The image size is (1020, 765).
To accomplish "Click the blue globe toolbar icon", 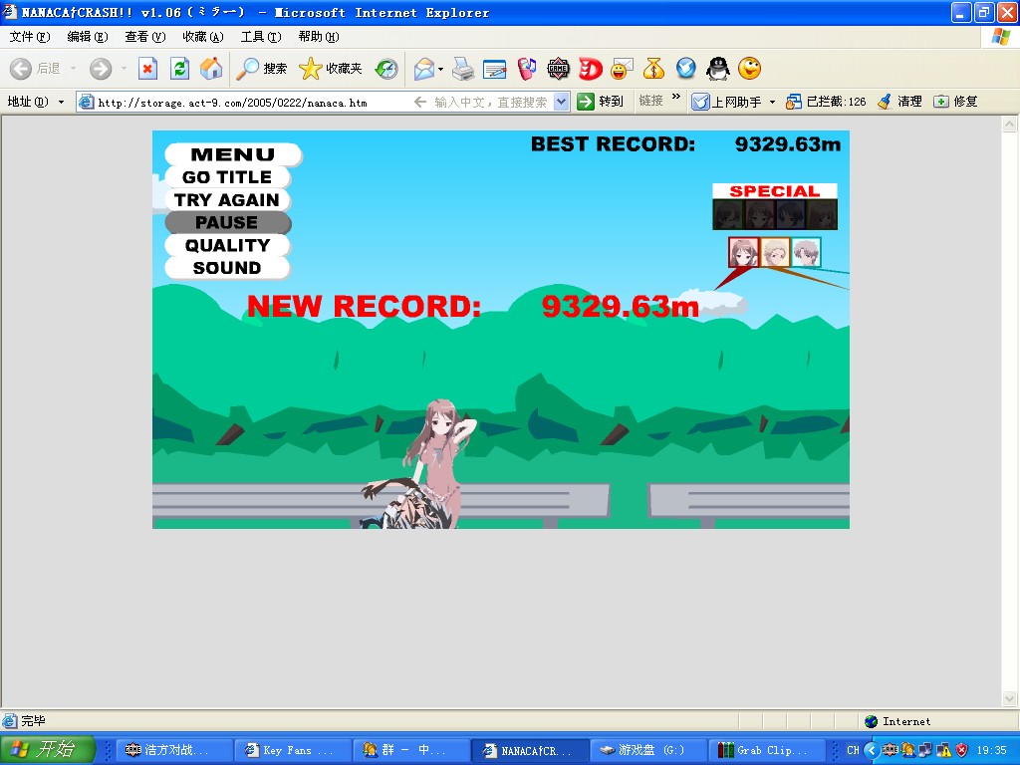I will pos(685,69).
